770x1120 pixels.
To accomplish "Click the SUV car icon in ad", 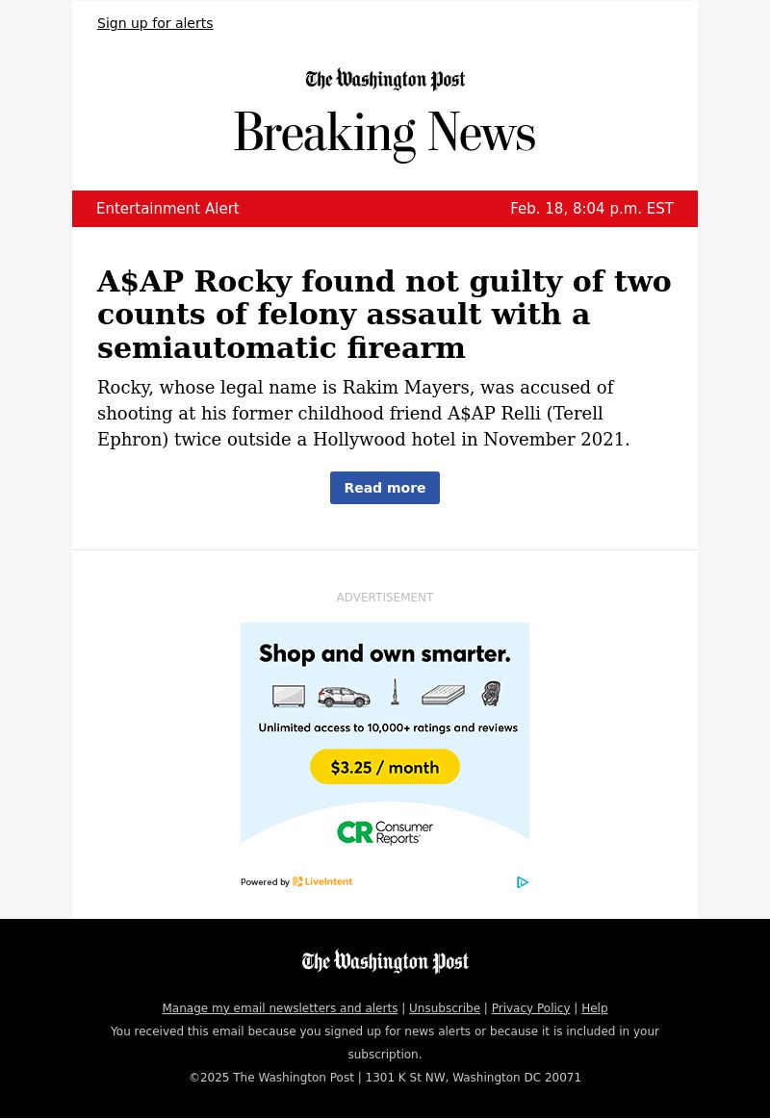I will click(344, 697).
